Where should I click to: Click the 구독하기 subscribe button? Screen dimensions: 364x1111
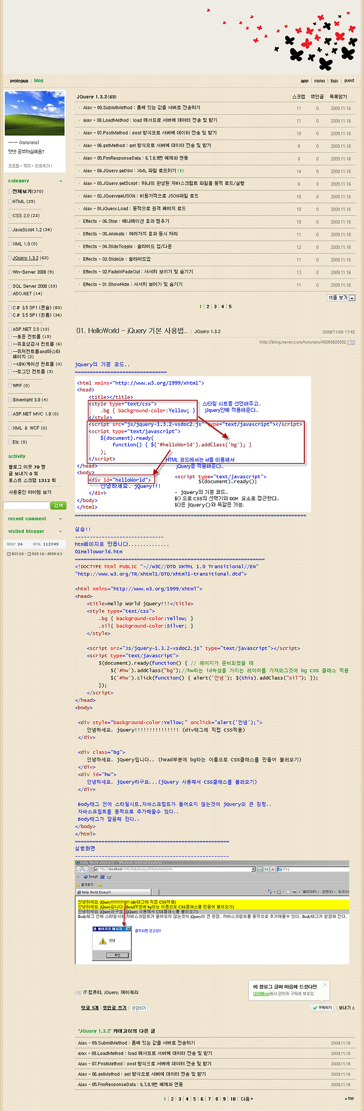point(322,1008)
